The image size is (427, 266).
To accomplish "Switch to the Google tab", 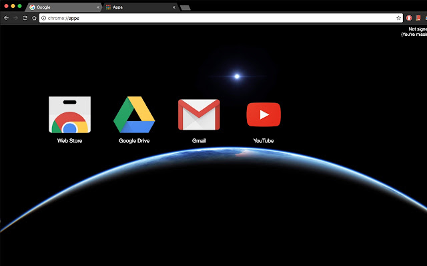I will click(63, 7).
